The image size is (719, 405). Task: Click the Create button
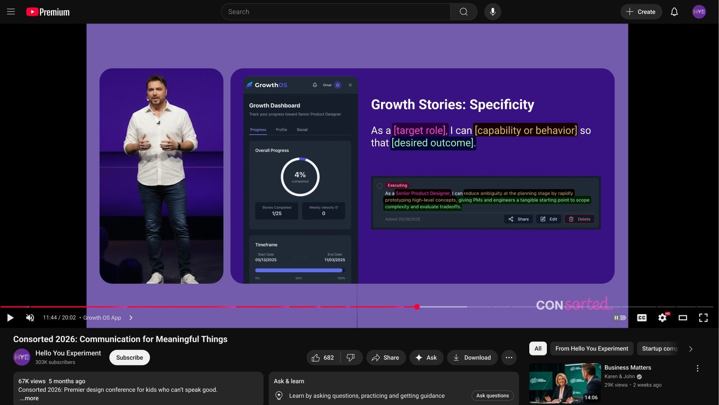click(641, 12)
